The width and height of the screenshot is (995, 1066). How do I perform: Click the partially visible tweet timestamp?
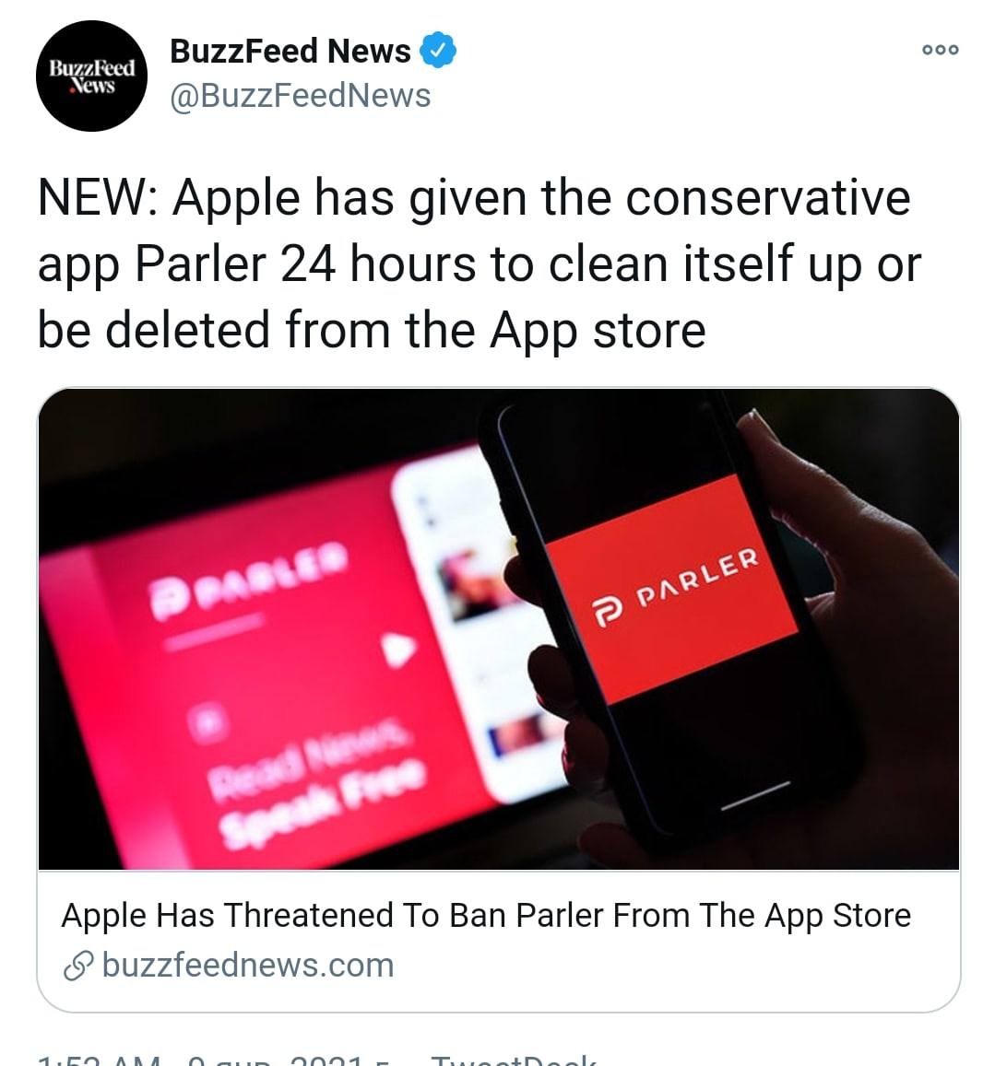pyautogui.click(x=211, y=1060)
